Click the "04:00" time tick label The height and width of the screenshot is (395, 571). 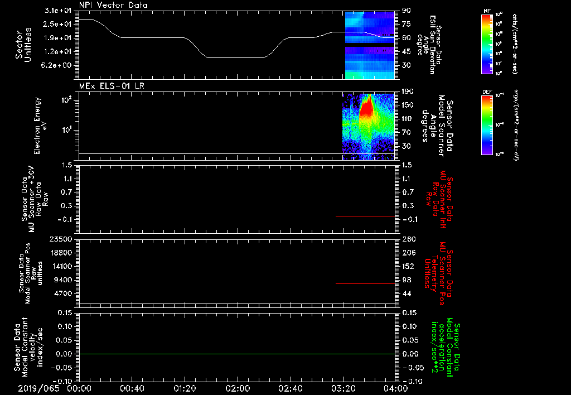396,388
